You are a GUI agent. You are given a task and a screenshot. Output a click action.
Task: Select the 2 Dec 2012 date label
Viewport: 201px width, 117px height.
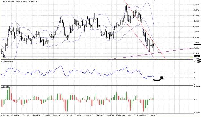(x=57, y=115)
